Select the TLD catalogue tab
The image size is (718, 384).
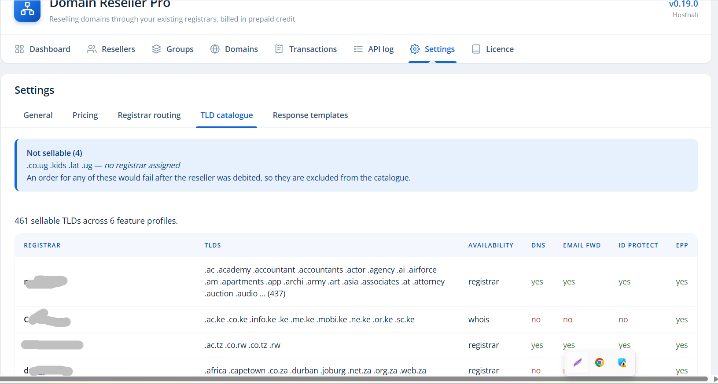(x=227, y=115)
